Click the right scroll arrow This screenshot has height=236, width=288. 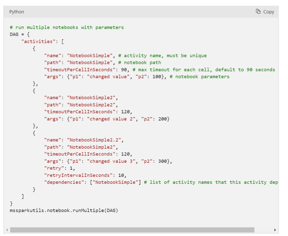(x=275, y=230)
